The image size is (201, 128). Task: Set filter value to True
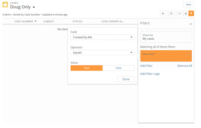pyautogui.click(x=87, y=68)
